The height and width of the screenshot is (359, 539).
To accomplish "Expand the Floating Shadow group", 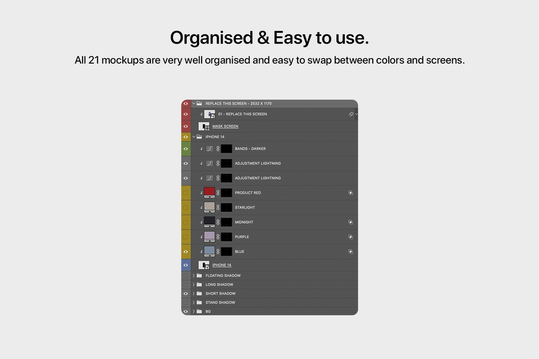I will 194,275.
